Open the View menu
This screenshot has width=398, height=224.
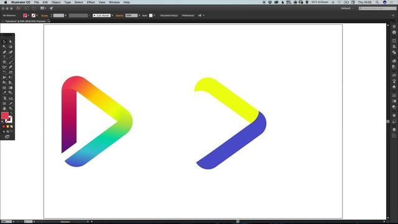click(x=102, y=2)
